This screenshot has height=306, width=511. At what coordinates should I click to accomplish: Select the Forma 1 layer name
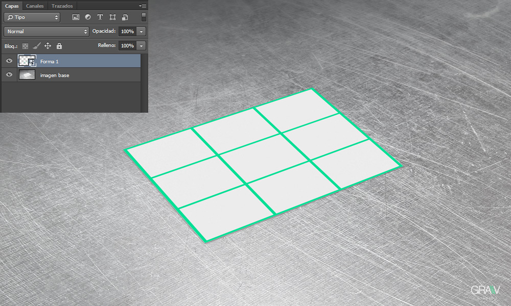pyautogui.click(x=50, y=62)
